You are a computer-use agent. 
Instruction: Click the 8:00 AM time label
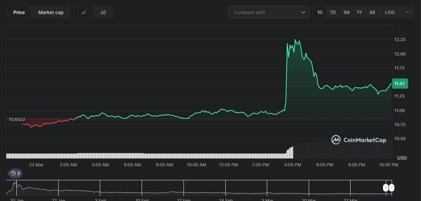165,165
